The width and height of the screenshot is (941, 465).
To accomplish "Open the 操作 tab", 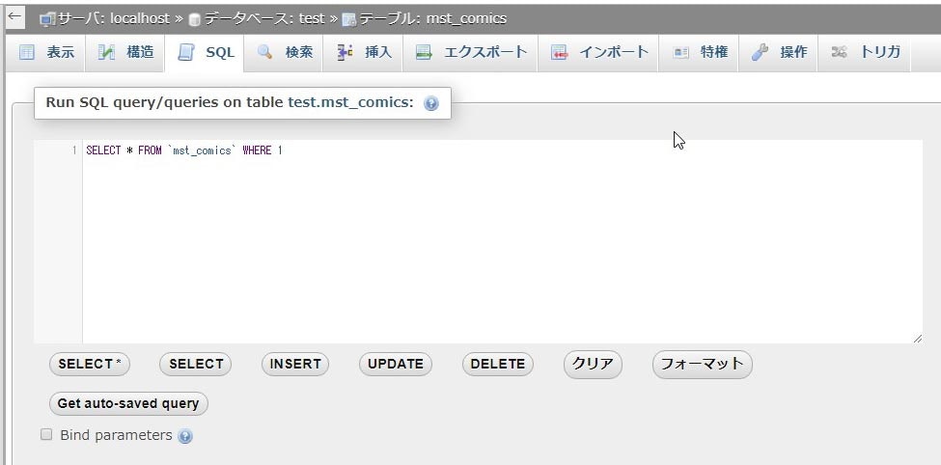I will [x=778, y=53].
